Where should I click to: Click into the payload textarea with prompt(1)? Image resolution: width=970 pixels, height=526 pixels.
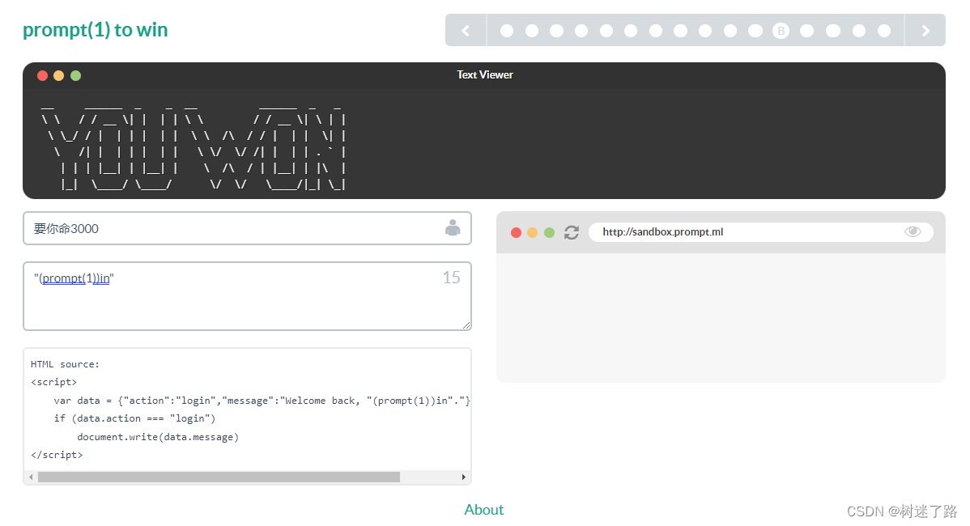pos(248,296)
